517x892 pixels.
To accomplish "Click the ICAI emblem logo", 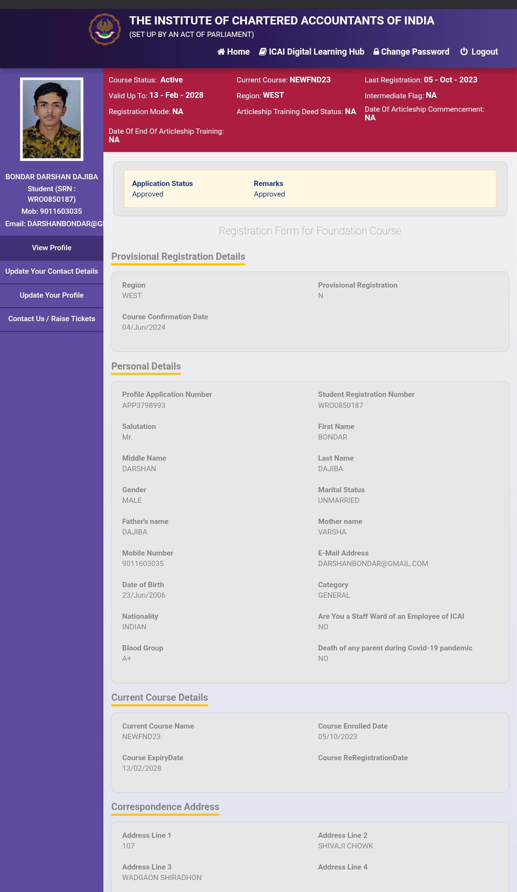I will click(x=105, y=29).
